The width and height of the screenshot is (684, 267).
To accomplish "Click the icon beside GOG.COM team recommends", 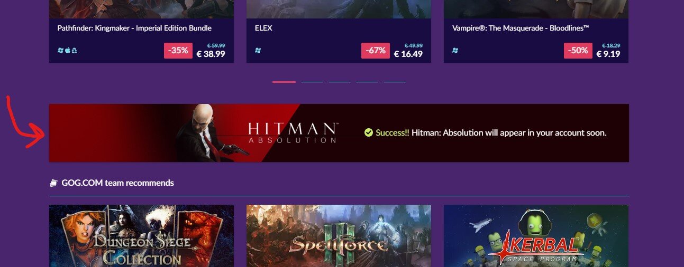I will pos(53,183).
